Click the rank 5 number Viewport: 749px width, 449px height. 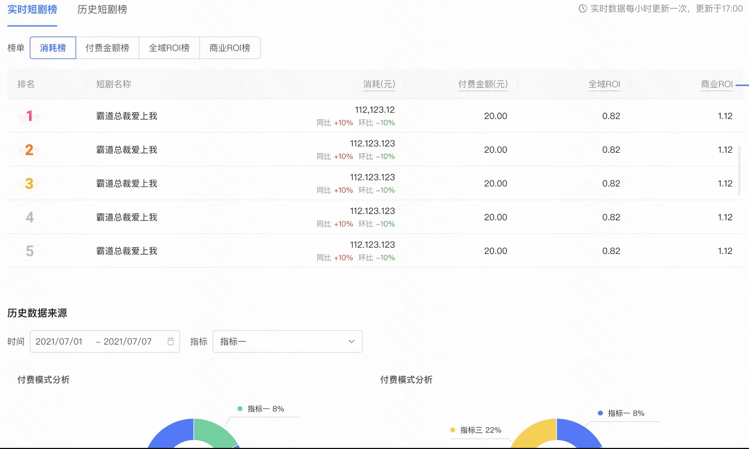29,251
